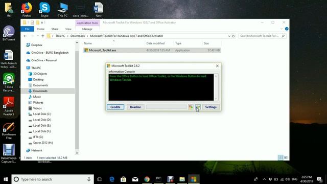Click Downloads in the address breadcrumb
The image size is (327, 184).
pos(78,36)
